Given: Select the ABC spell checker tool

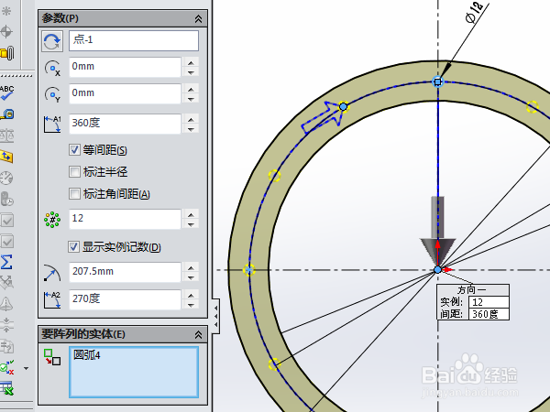Looking at the screenshot, I should tap(6, 92).
